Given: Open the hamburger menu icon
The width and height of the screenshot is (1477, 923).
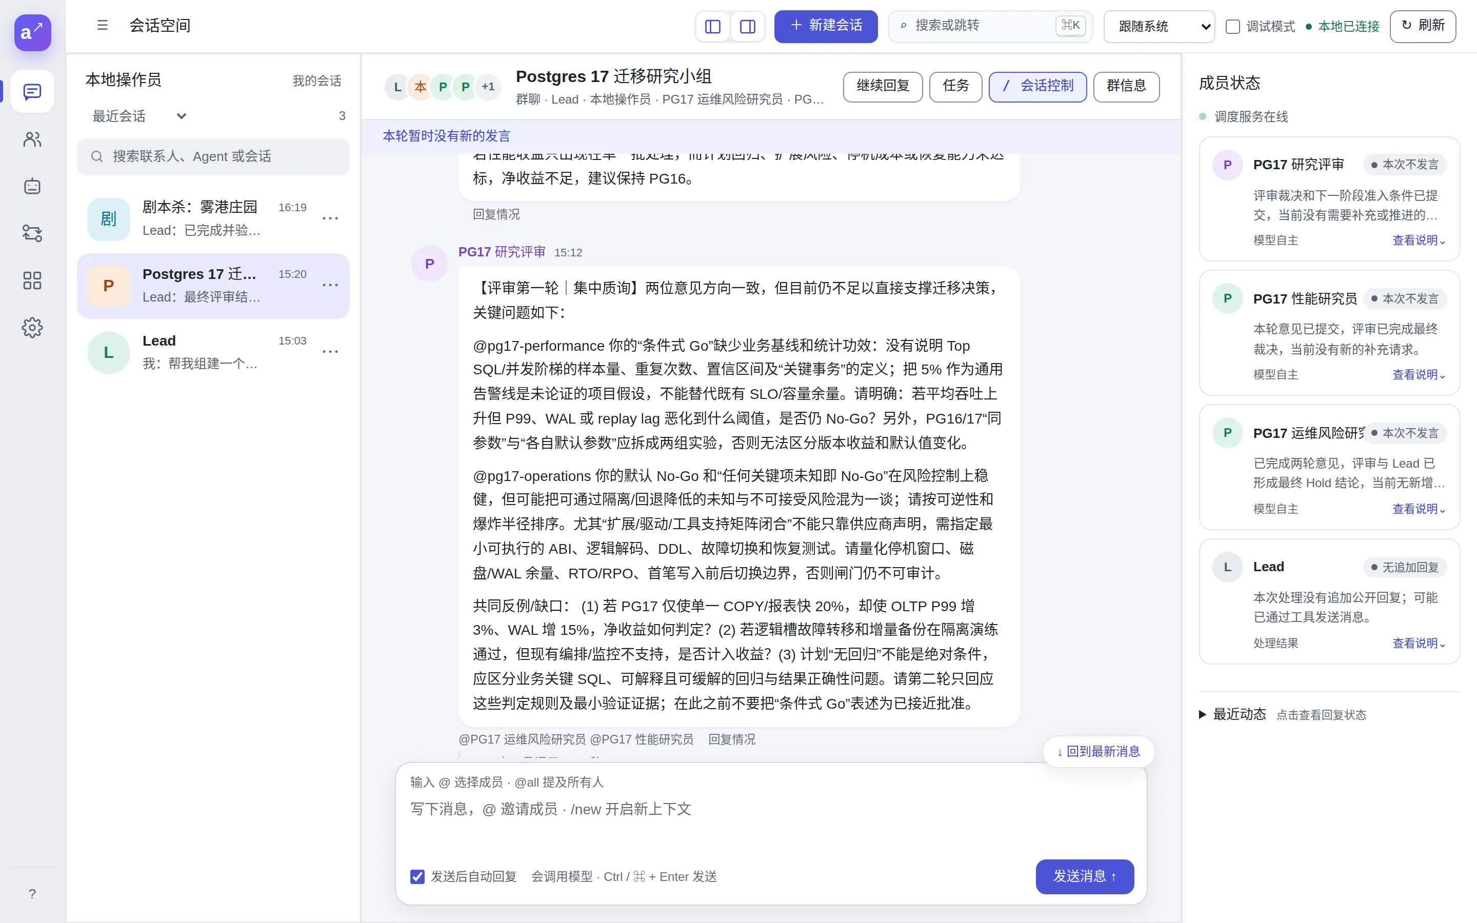Looking at the screenshot, I should pyautogui.click(x=103, y=26).
